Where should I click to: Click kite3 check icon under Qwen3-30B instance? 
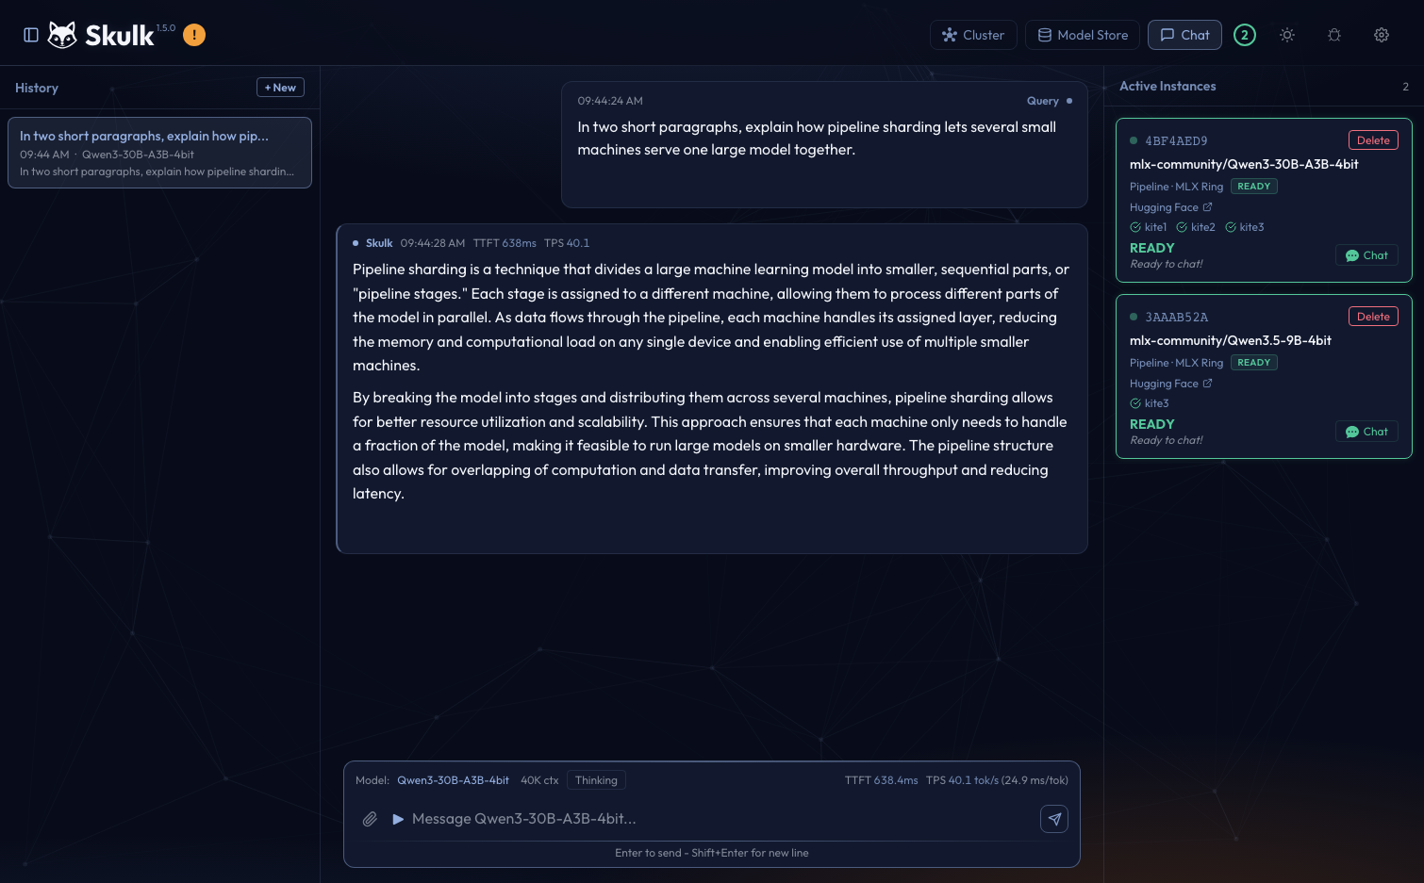(x=1231, y=227)
